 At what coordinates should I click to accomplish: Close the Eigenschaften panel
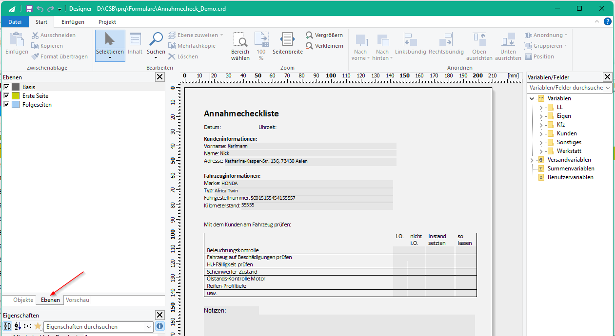(x=159, y=315)
